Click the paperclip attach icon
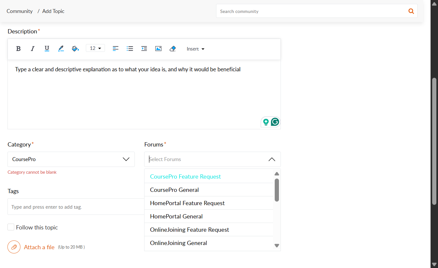 tap(14, 247)
